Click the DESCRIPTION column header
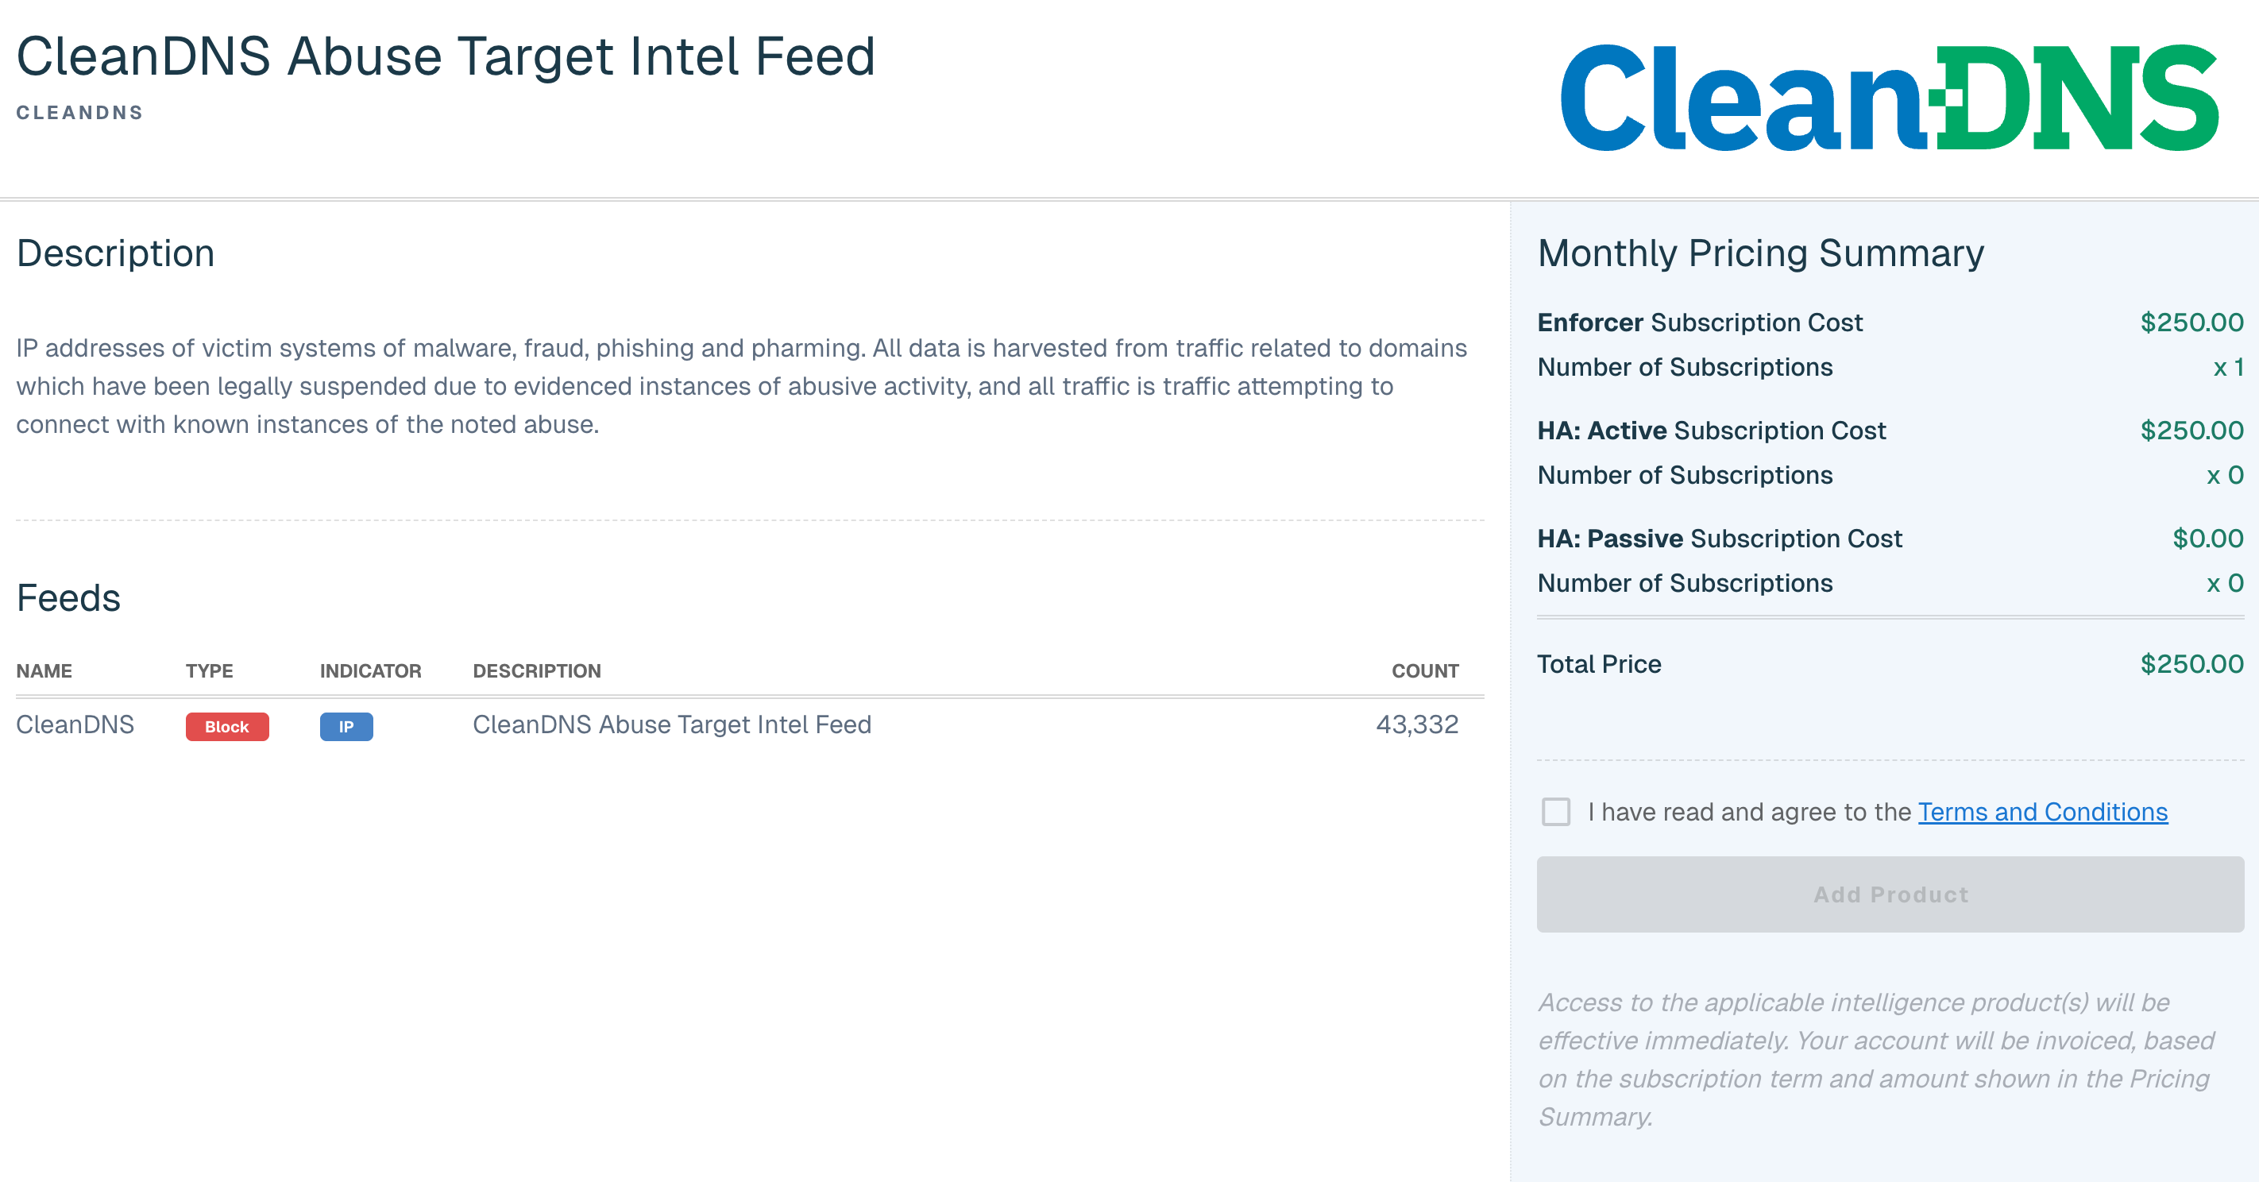Screen dimensions: 2259x1182 tap(537, 670)
